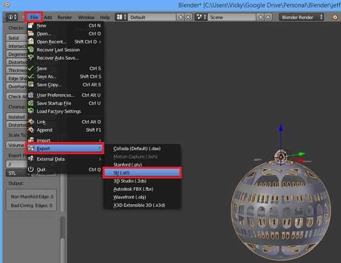Click Bad Contig. Edges: 0 output
Image resolution: width=341 pixels, height=263 pixels.
31,205
